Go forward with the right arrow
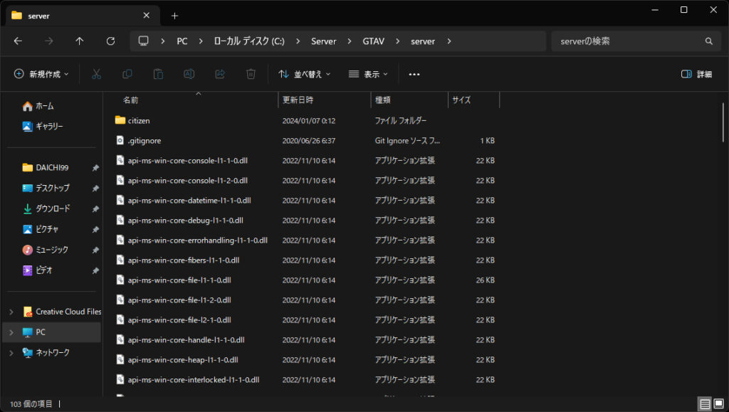This screenshot has height=412, width=729. click(x=49, y=41)
